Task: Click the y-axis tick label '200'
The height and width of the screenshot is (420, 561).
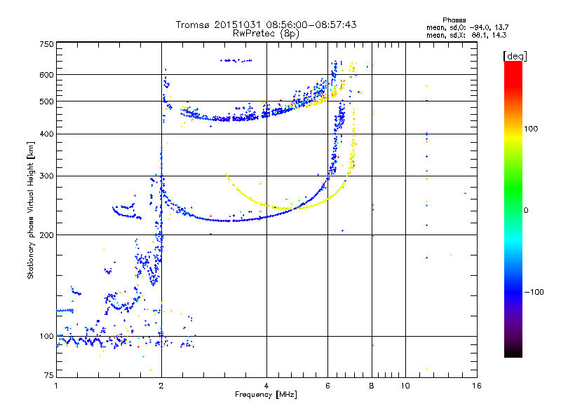Action: pos(46,235)
